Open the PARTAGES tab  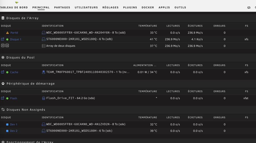[62, 7]
